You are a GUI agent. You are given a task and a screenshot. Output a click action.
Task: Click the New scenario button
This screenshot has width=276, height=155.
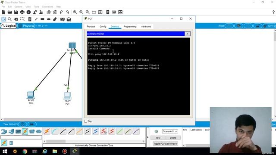pos(158,138)
